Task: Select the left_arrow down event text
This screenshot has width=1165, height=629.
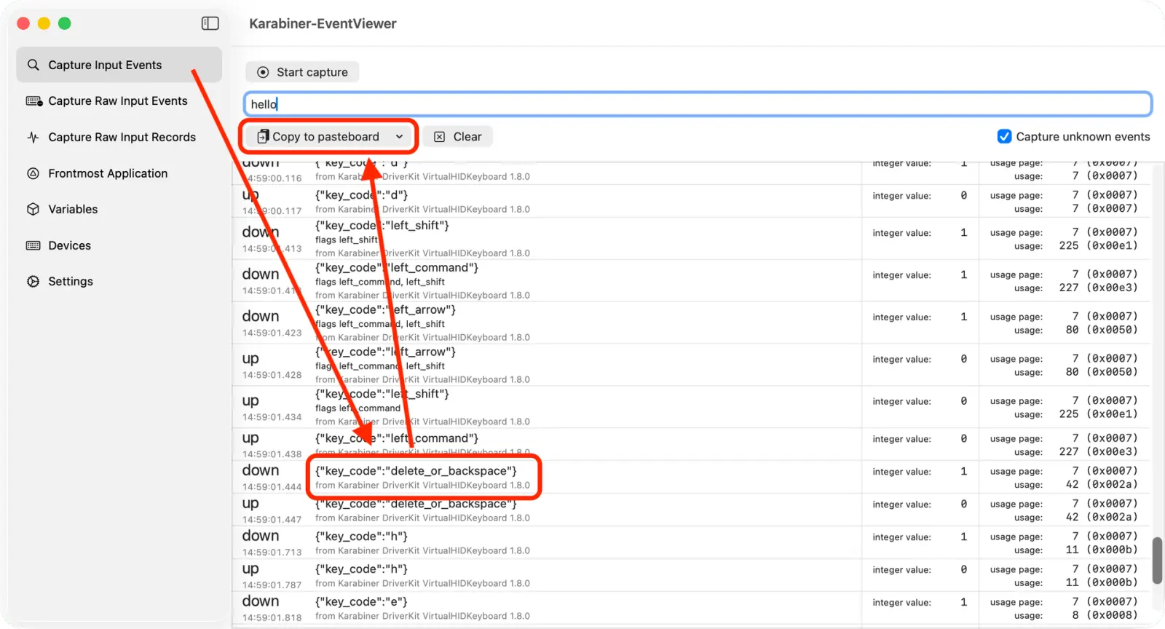Action: tap(385, 310)
